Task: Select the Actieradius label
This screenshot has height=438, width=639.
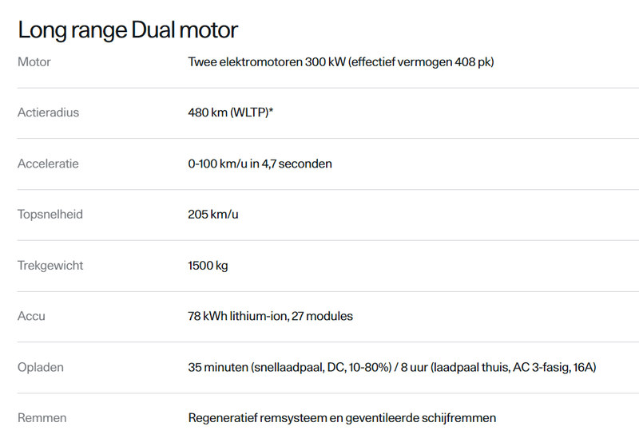Action: [48, 112]
